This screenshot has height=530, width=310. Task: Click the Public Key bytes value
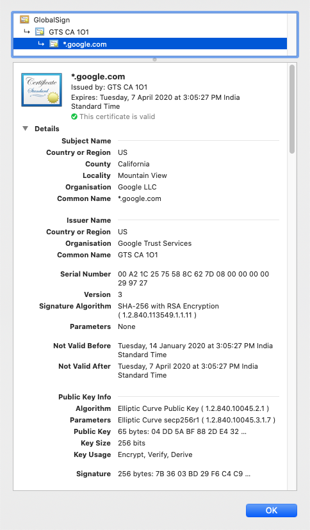[182, 431]
